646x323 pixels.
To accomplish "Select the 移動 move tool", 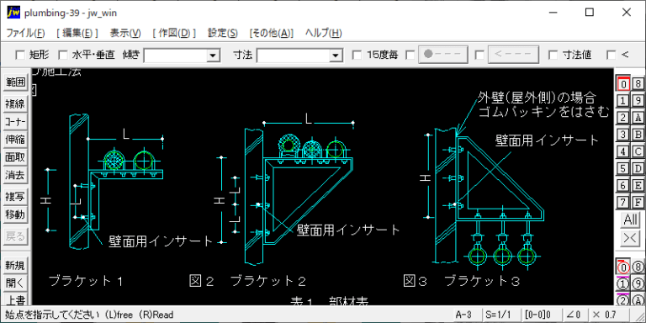I will (x=15, y=214).
